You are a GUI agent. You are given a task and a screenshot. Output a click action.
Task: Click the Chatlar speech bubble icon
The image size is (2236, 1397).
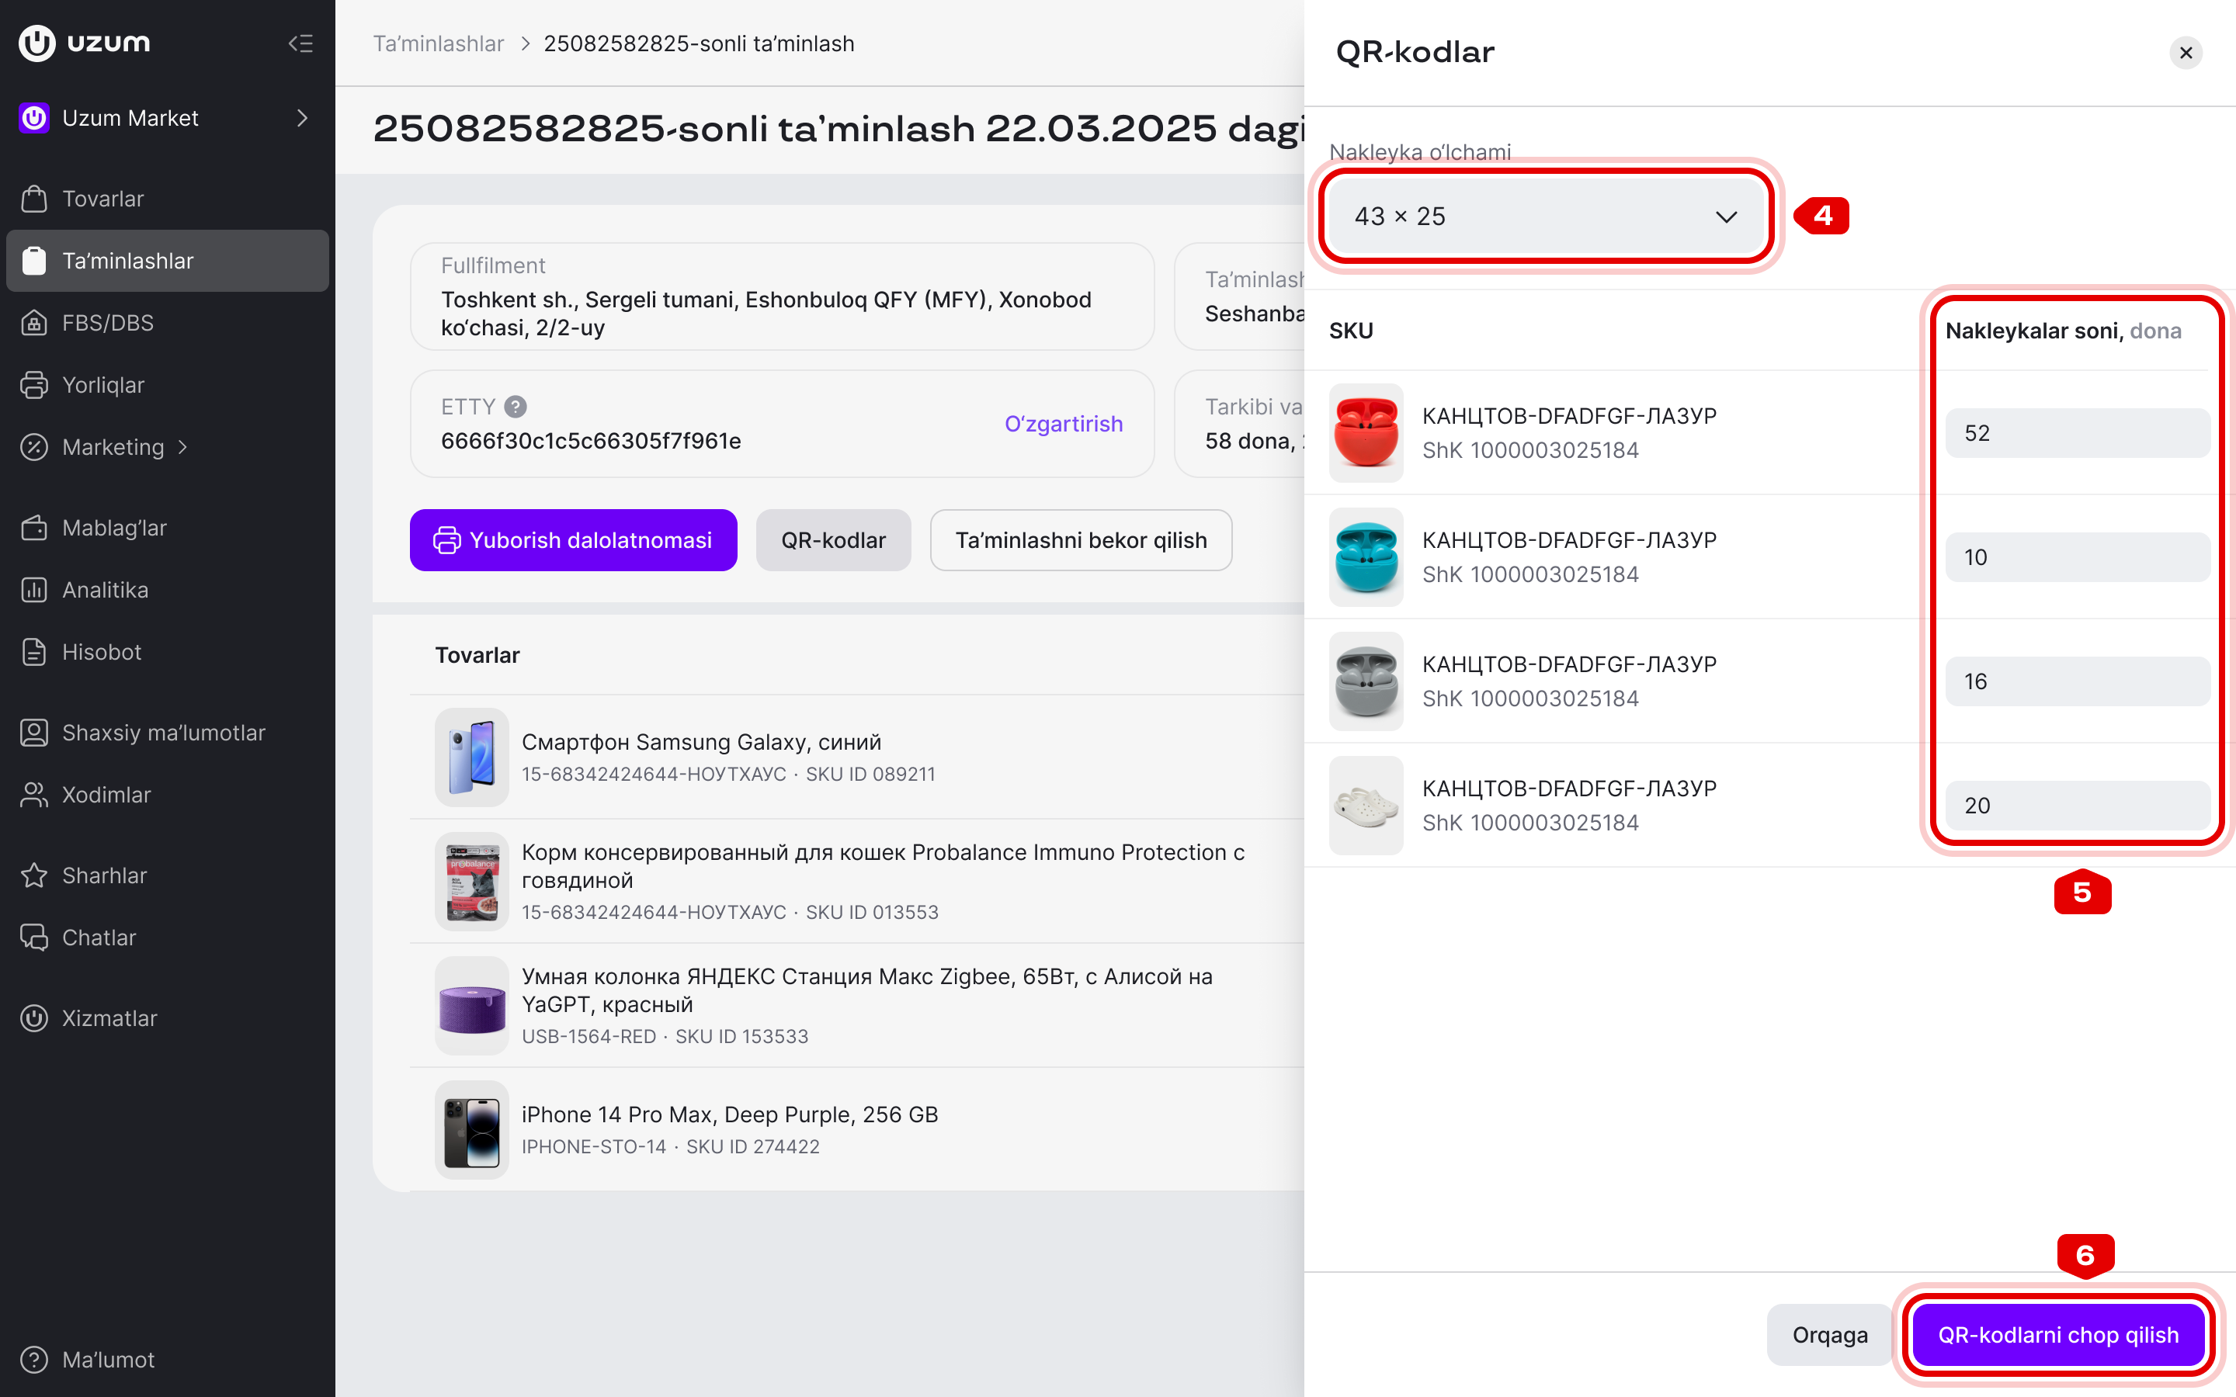point(34,937)
